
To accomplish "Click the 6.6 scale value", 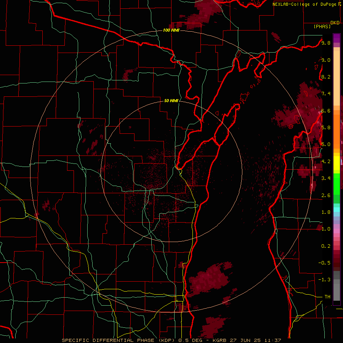I will pyautogui.click(x=326, y=111).
